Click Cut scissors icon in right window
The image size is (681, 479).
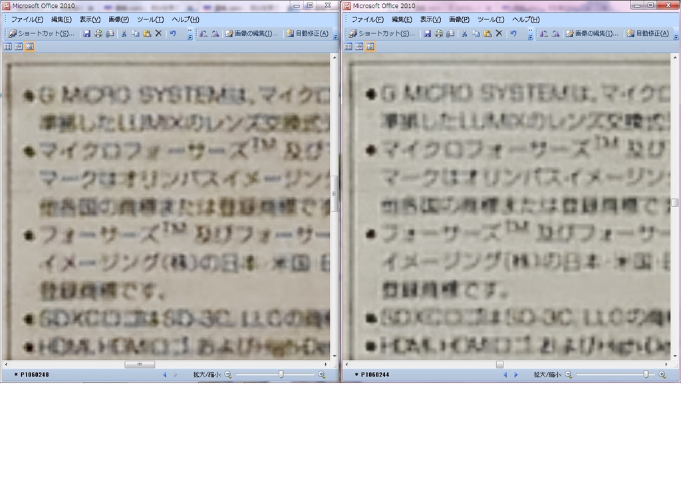[x=465, y=33]
